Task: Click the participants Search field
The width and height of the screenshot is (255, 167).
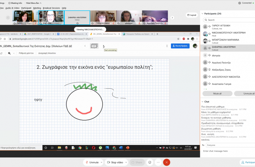Action: tap(229, 20)
